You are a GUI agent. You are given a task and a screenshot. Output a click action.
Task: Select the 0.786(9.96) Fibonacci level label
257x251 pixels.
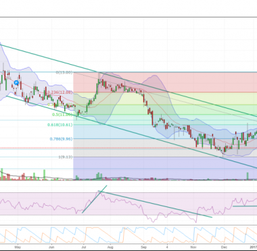coord(61,139)
